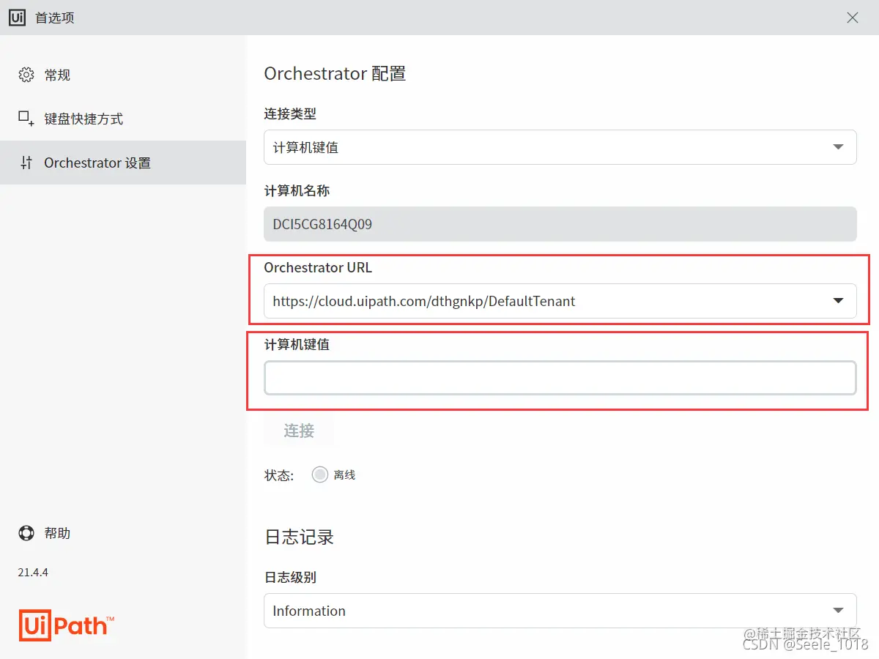
Task: Click the gear icon beside 常规
Action: pos(26,75)
